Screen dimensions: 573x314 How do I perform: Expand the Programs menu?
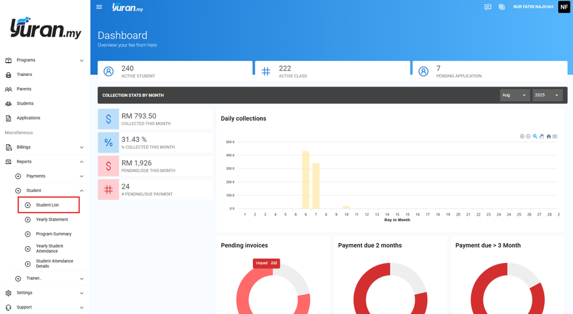tap(45, 60)
